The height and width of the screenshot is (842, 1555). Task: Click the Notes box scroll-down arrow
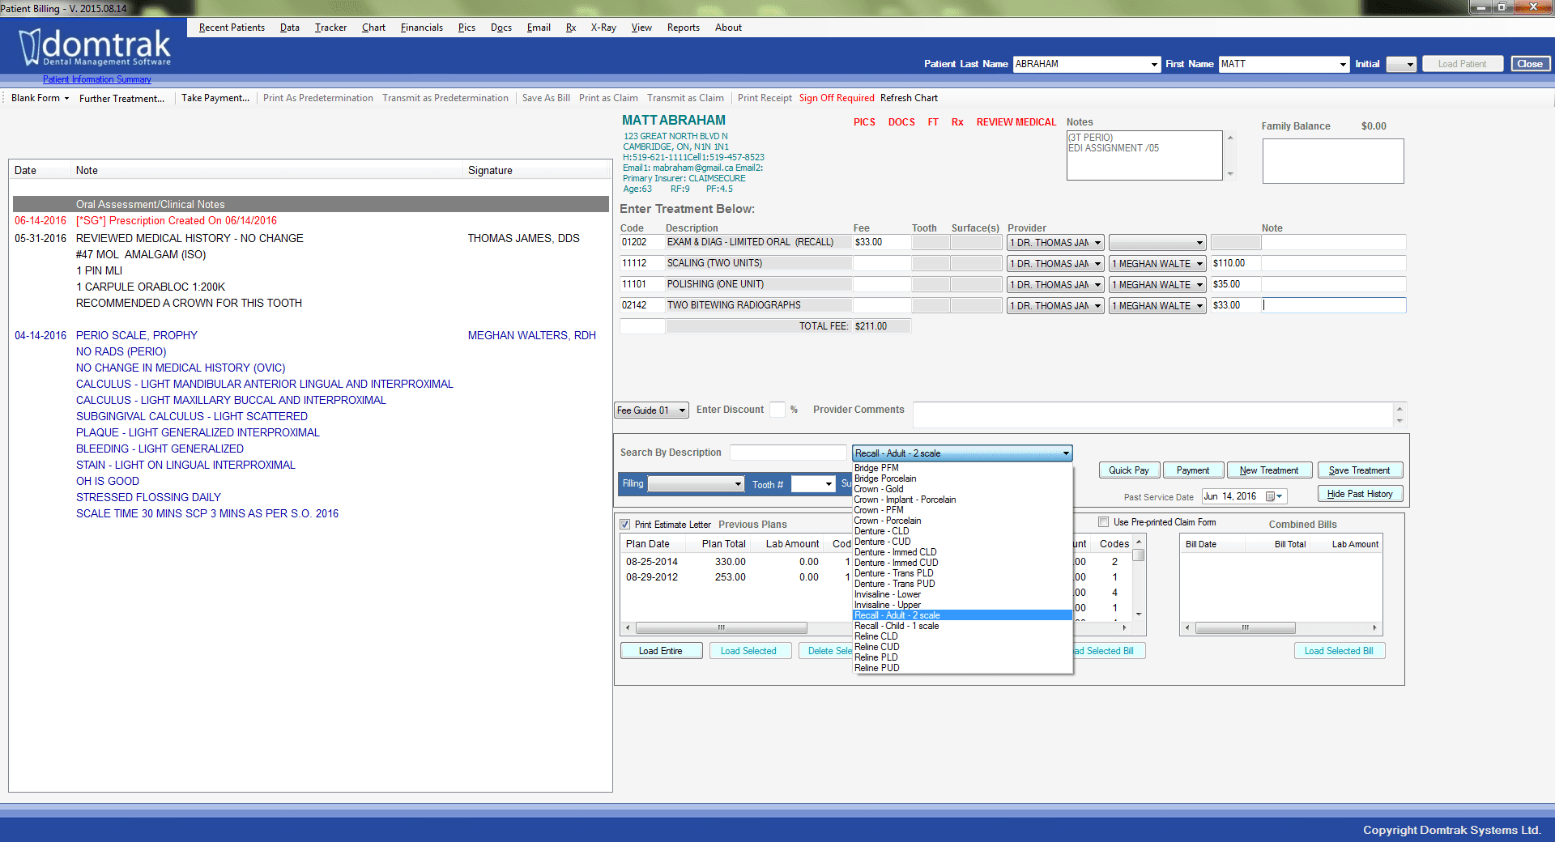pyautogui.click(x=1230, y=174)
